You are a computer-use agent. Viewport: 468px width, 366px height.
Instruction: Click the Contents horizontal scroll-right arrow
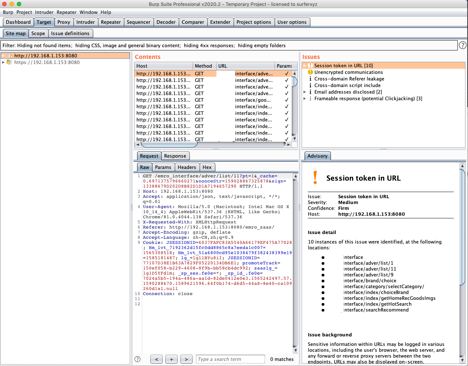[x=288, y=144]
